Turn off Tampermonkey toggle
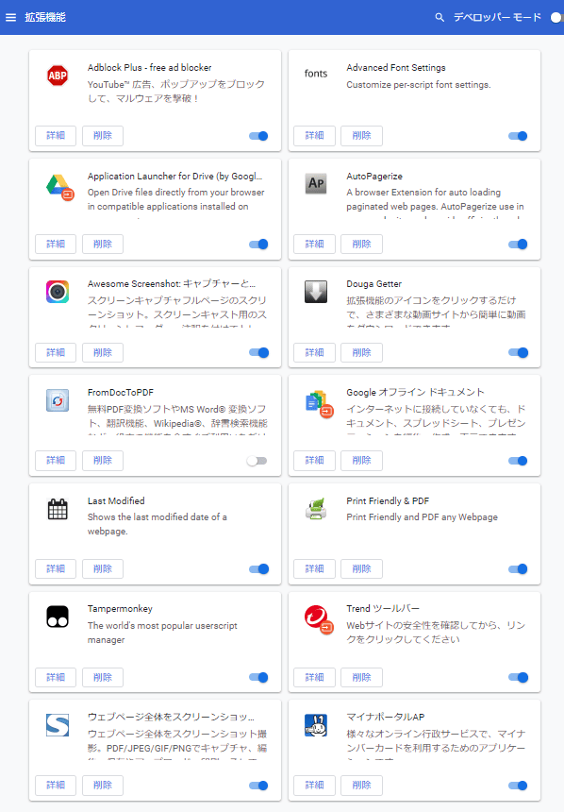 [258, 677]
